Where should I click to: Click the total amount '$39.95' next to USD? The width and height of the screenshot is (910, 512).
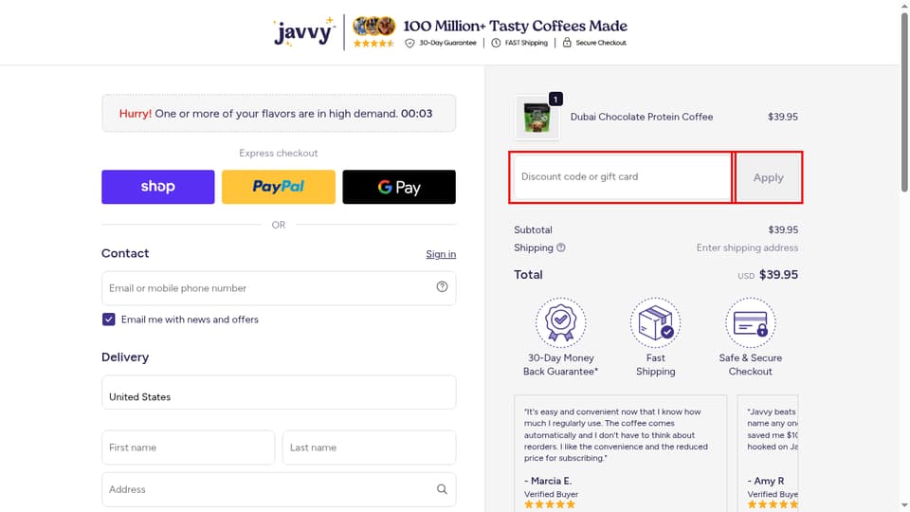click(779, 275)
